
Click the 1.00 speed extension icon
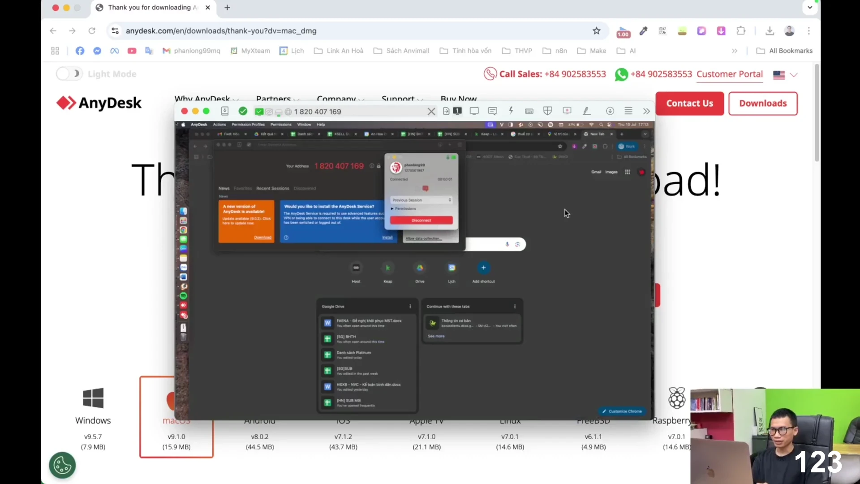click(623, 31)
